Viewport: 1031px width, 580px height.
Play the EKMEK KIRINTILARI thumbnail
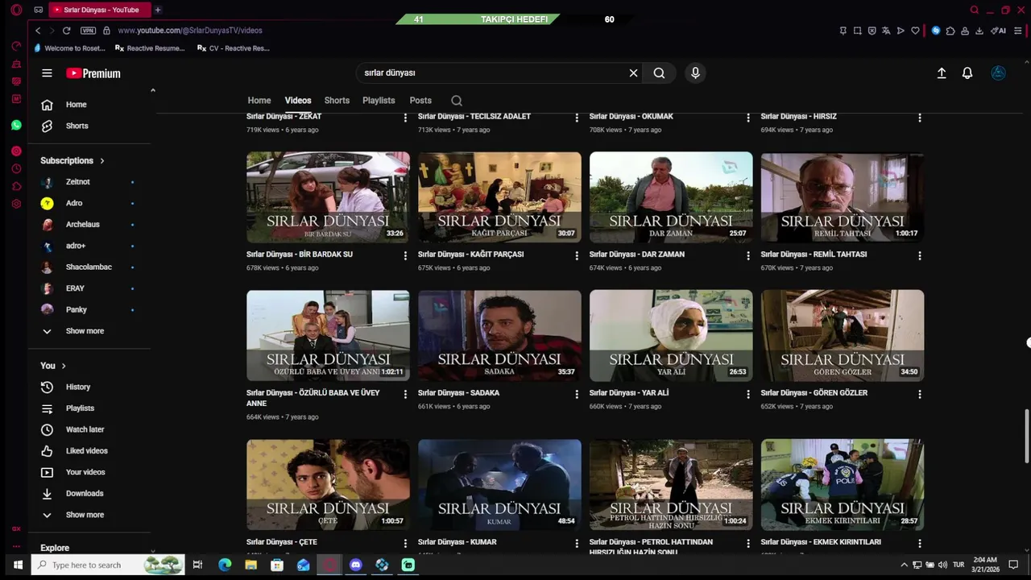tap(843, 485)
